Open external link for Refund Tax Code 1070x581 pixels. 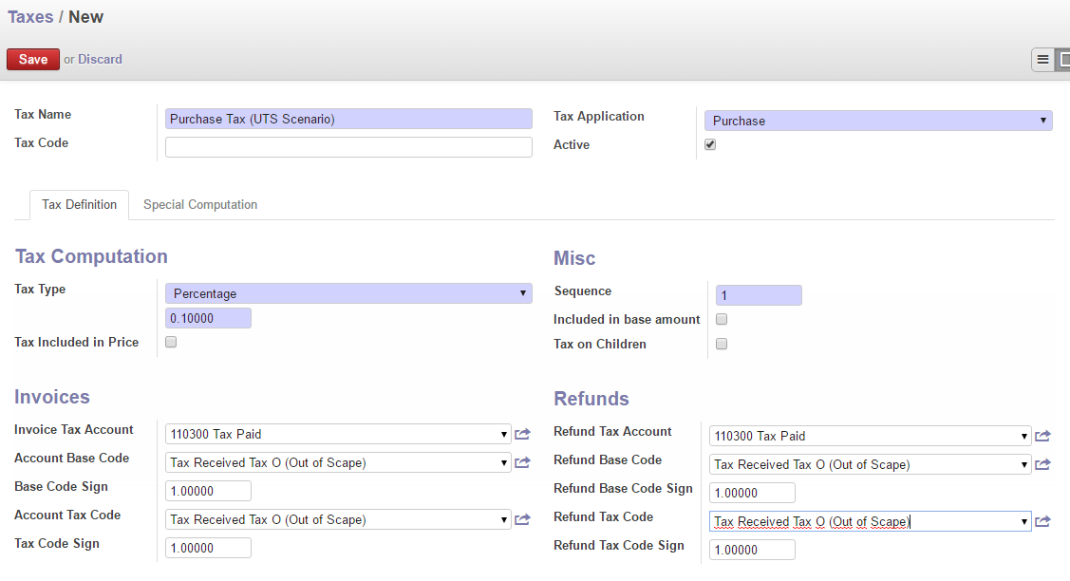point(1042,522)
